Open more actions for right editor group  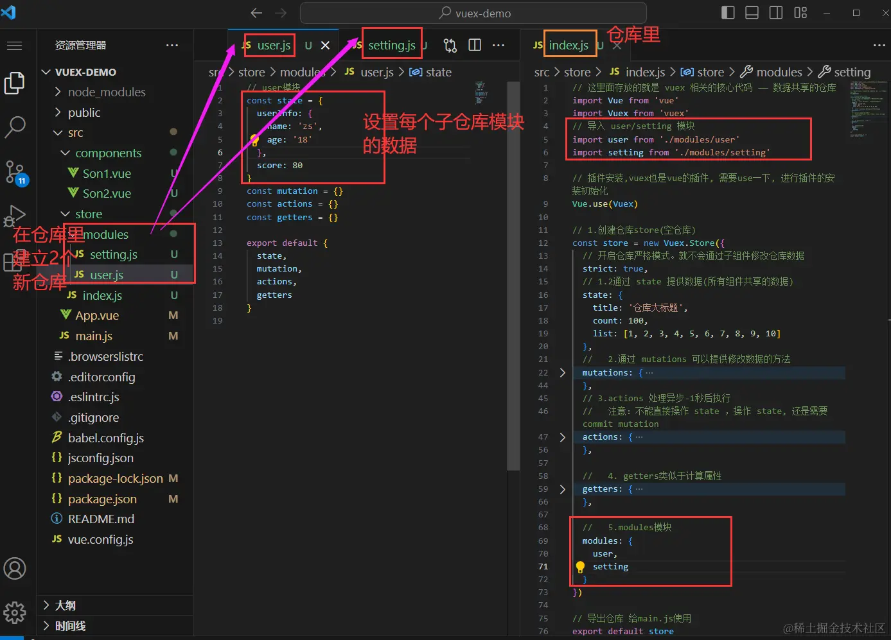[x=879, y=46]
